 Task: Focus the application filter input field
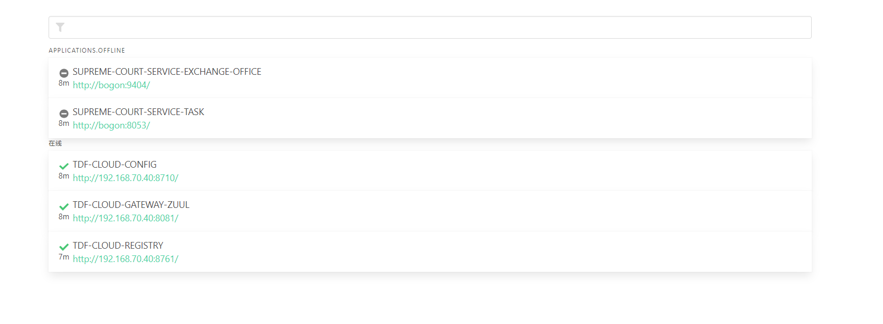click(434, 27)
